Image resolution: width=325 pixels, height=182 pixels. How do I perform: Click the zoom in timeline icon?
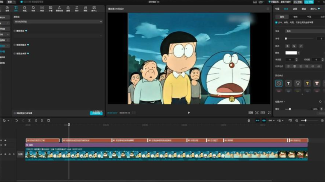pyautogui.click(x=322, y=120)
